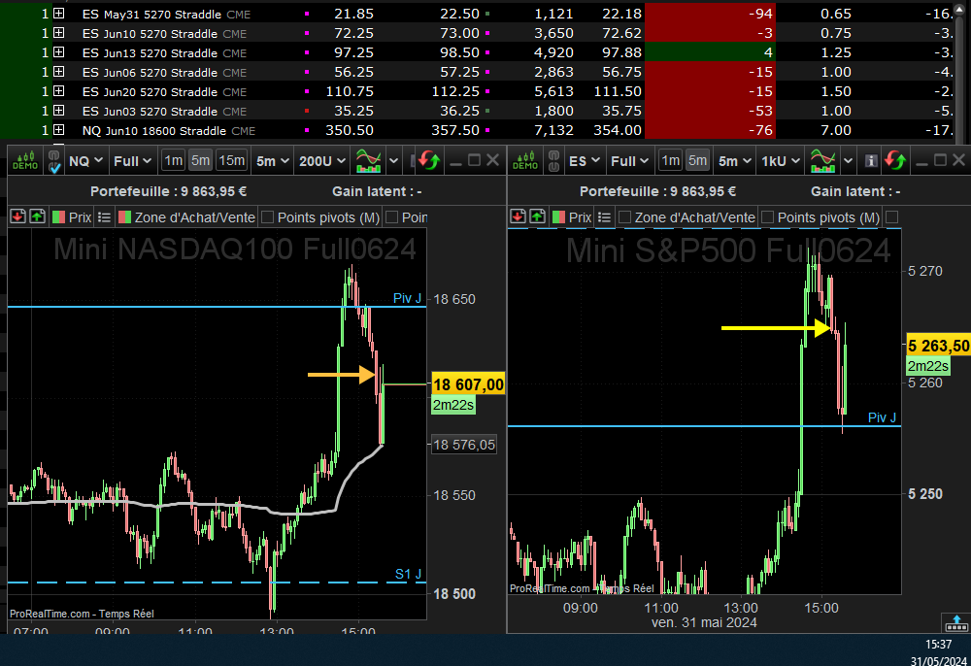Tick the unlabeled last checkbox in ES chart
The image size is (971, 666).
(891, 217)
